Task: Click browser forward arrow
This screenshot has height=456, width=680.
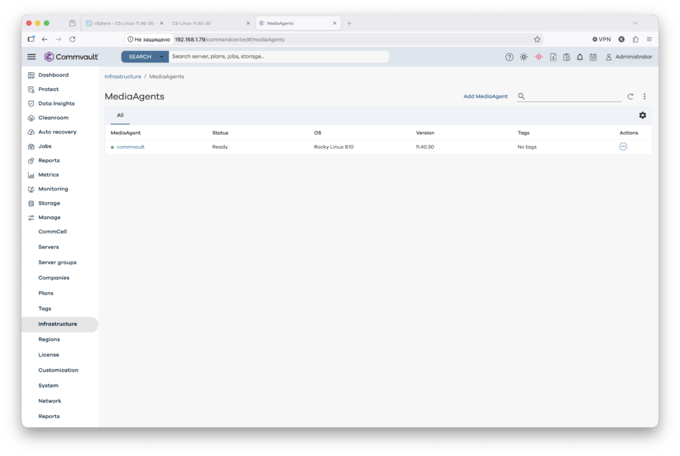Action: 58,39
